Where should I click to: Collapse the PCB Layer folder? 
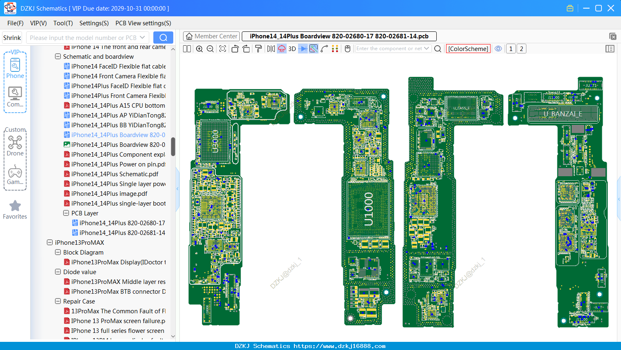point(66,213)
